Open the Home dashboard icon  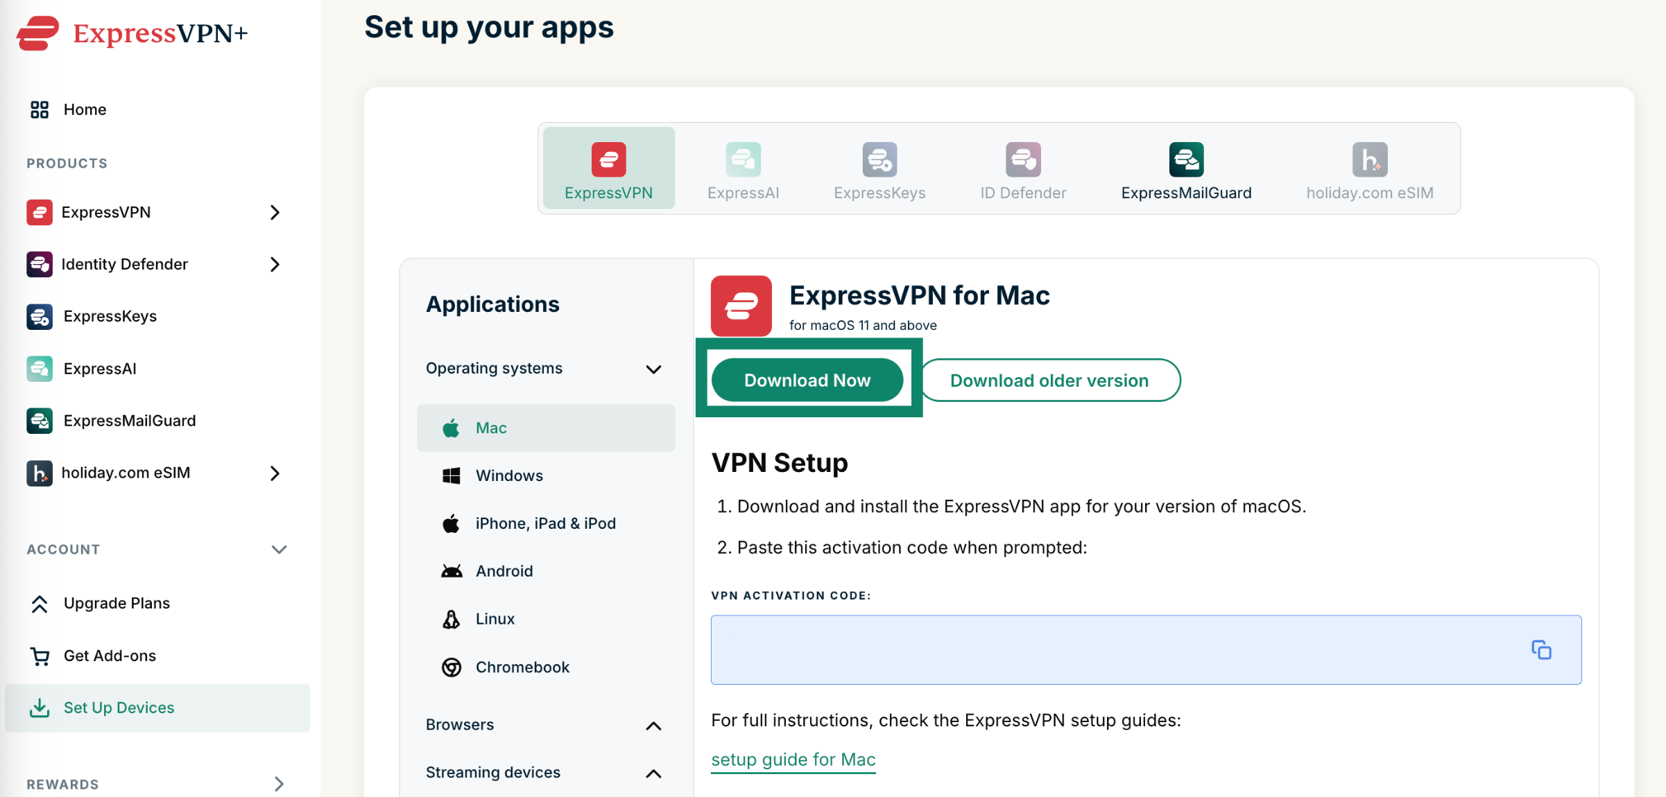pos(40,110)
